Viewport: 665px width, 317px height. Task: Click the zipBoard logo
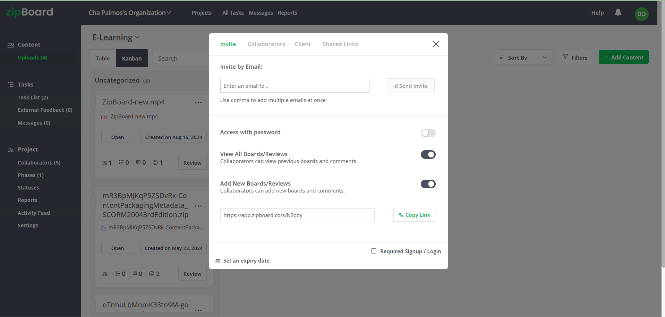pyautogui.click(x=29, y=12)
